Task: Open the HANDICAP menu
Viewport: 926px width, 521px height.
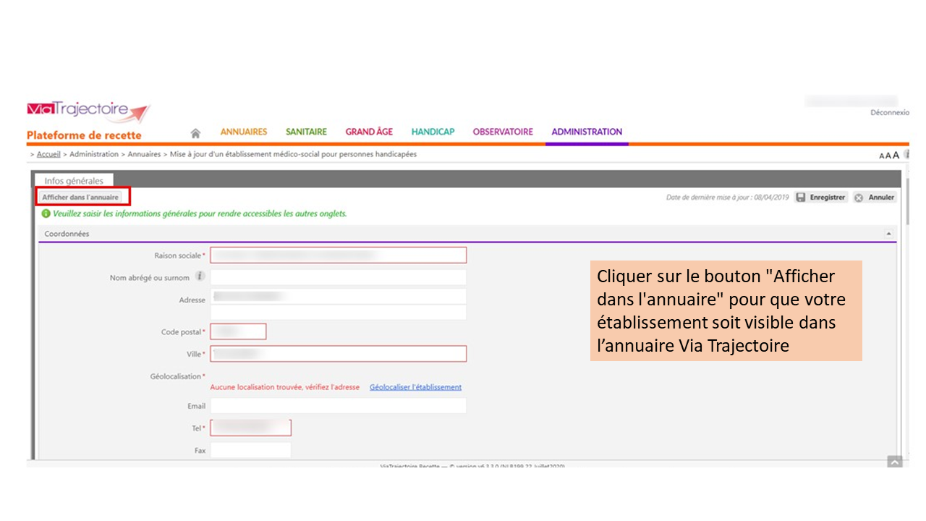Action: pyautogui.click(x=433, y=132)
